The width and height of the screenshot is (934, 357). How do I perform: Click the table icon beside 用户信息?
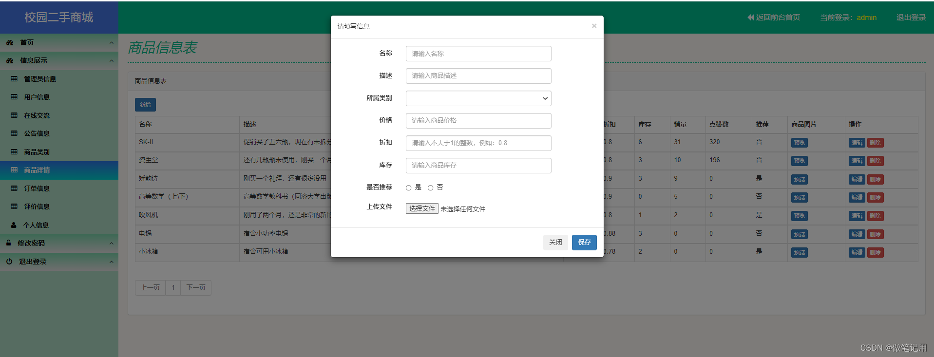14,97
